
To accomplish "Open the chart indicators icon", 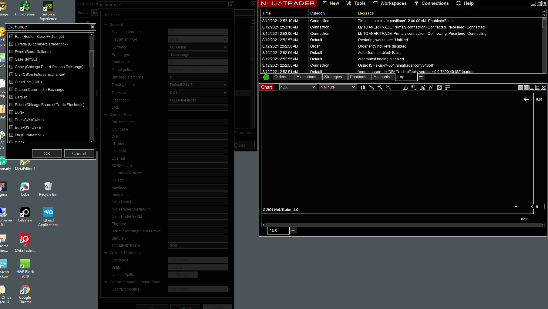I will pyautogui.click(x=422, y=87).
